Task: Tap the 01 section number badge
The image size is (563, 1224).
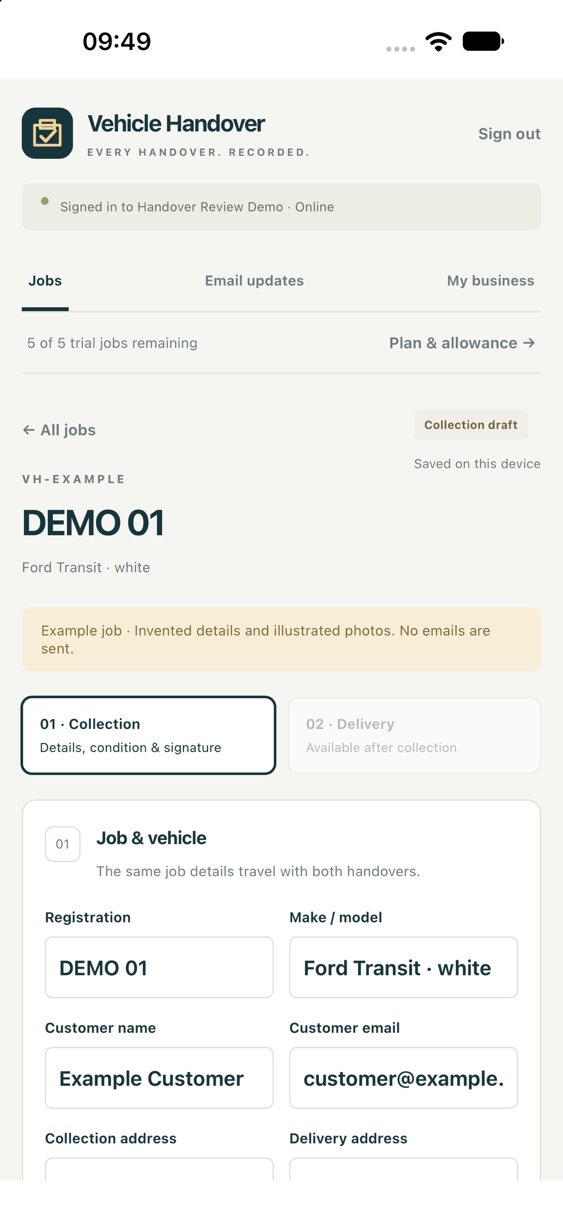Action: pyautogui.click(x=63, y=844)
